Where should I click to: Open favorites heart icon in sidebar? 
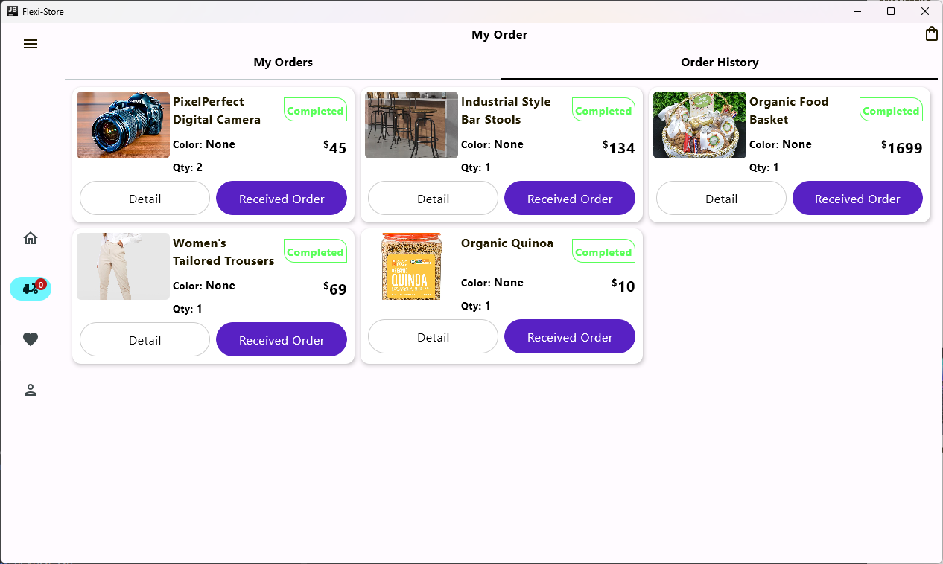point(31,339)
